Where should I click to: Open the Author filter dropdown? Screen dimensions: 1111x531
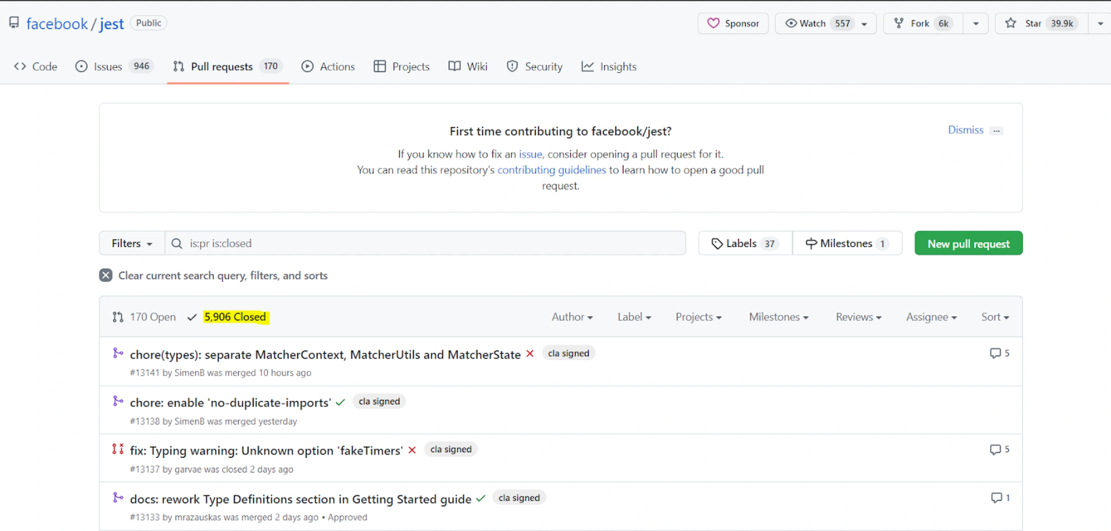click(x=572, y=317)
